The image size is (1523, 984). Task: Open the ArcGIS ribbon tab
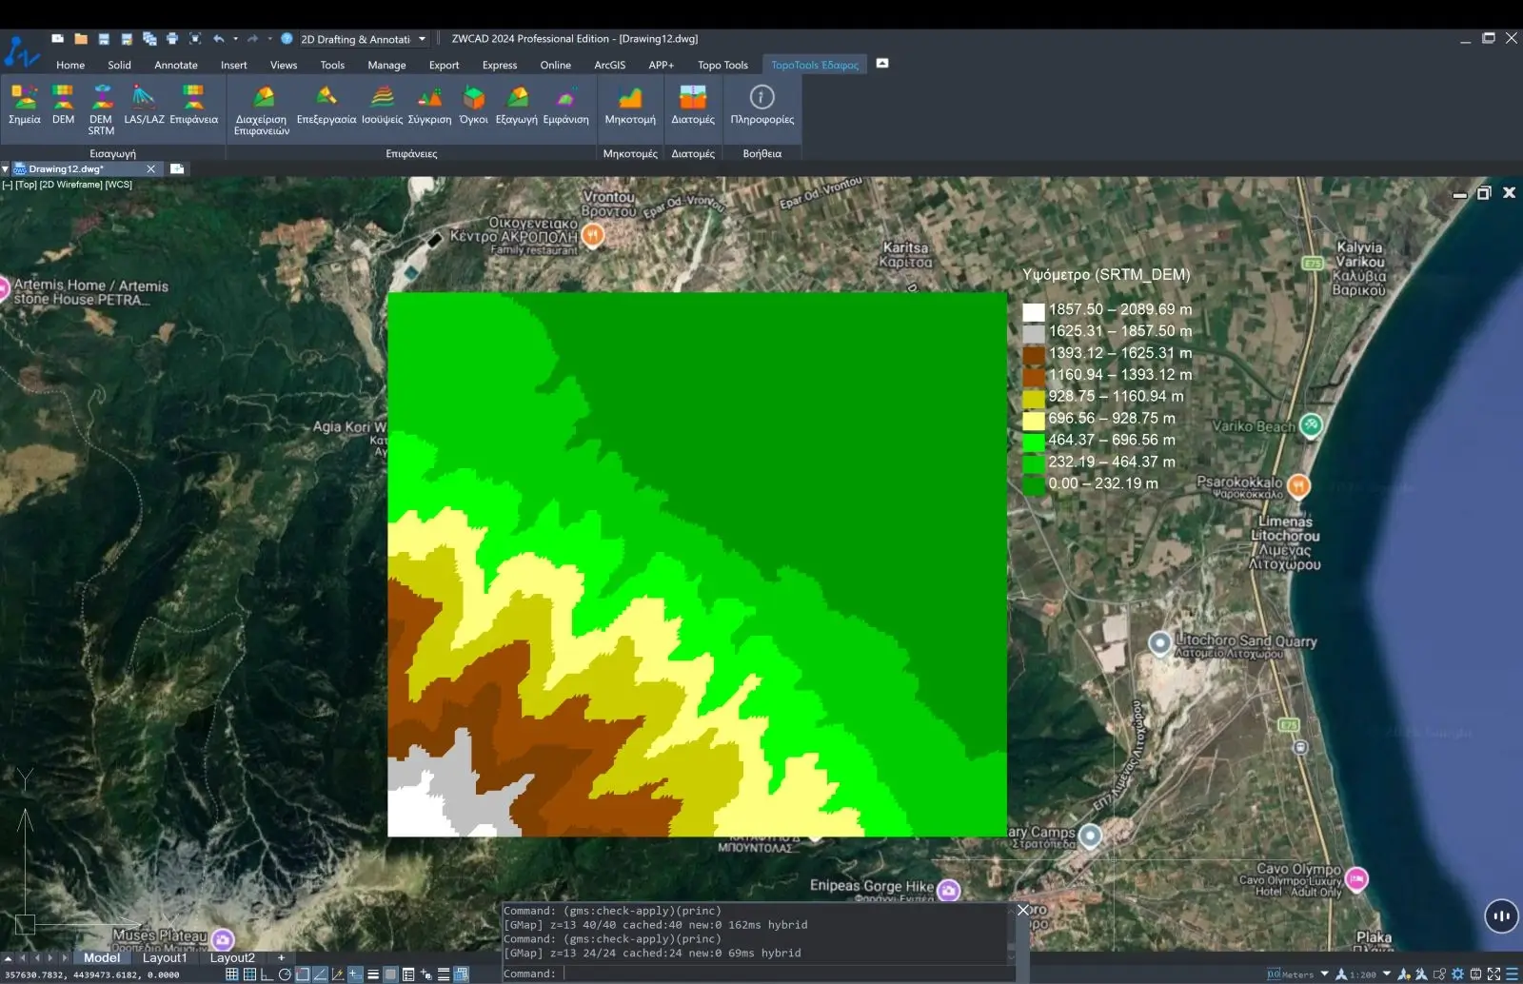(610, 65)
